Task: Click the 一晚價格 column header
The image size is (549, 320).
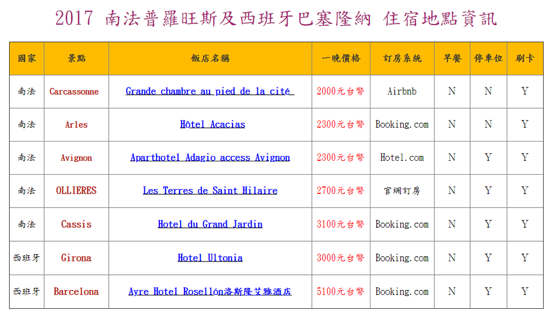Action: [341, 58]
